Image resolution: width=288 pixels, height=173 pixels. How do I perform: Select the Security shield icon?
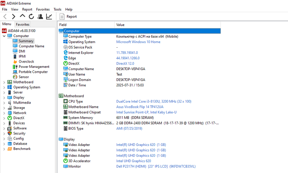10,133
